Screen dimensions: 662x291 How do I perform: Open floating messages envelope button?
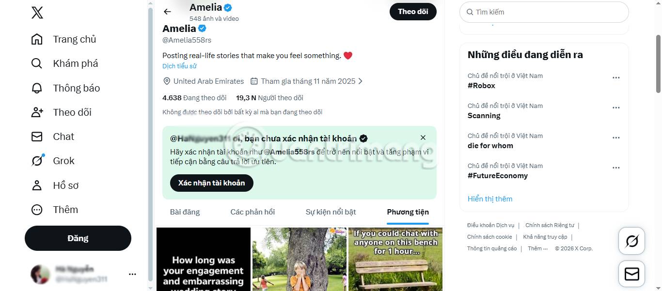[631, 274]
